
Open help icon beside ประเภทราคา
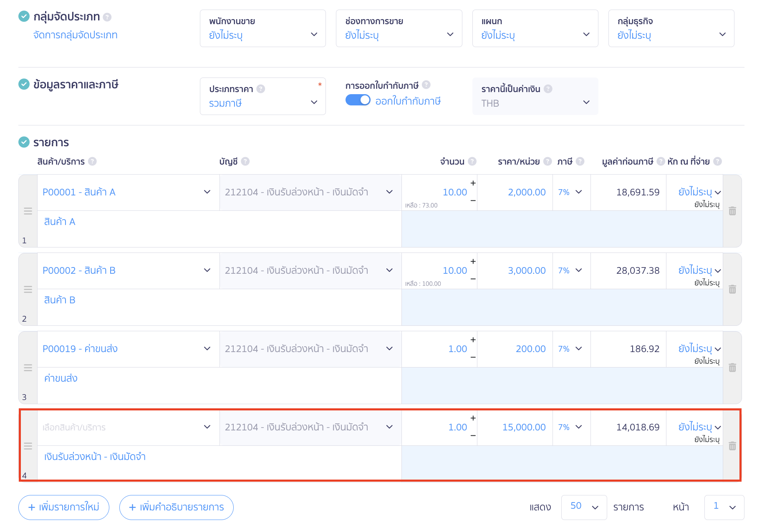(261, 89)
